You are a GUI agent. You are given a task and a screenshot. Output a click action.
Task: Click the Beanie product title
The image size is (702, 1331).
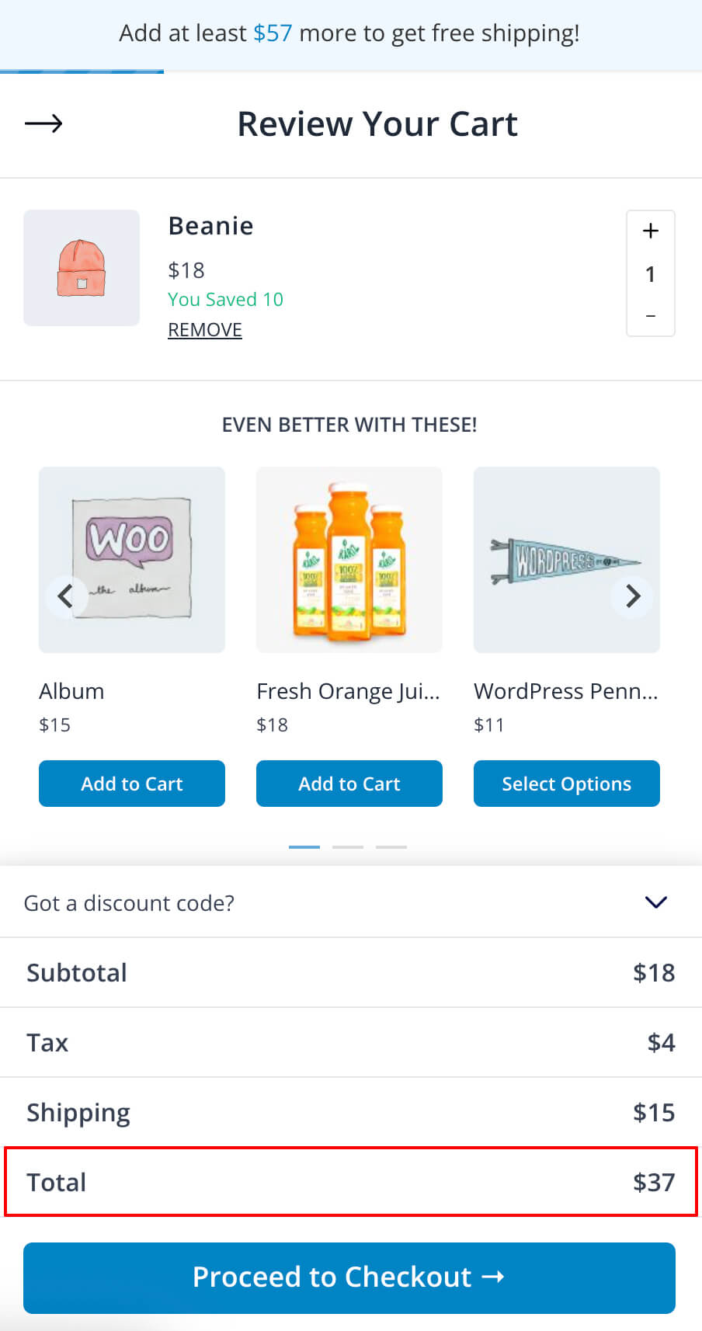211,226
